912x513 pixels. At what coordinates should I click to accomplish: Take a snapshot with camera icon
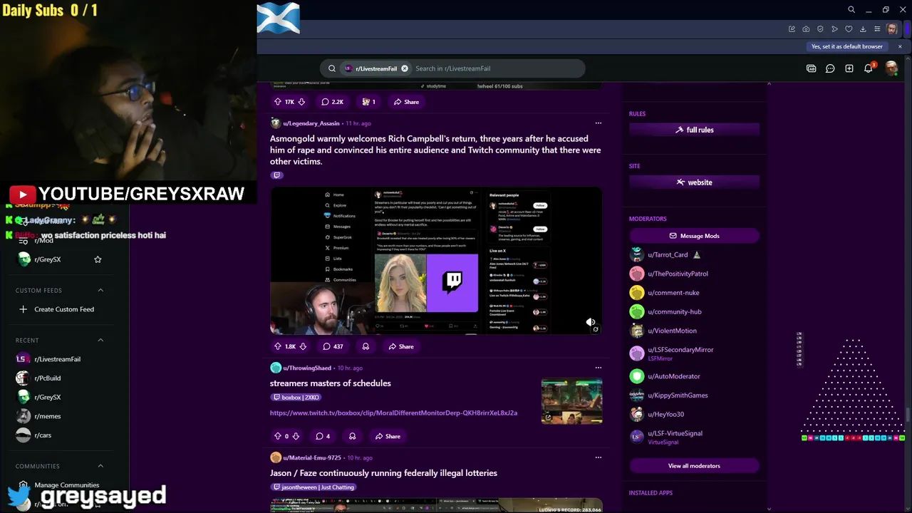point(806,29)
